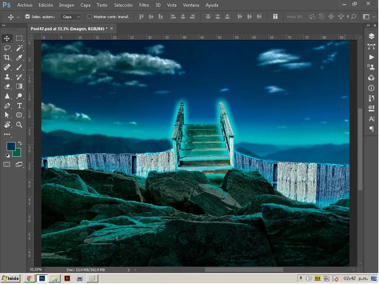Viewport: 379px width, 284px height.
Task: Select the Rounded Rectangle shape tool
Action: 19,115
